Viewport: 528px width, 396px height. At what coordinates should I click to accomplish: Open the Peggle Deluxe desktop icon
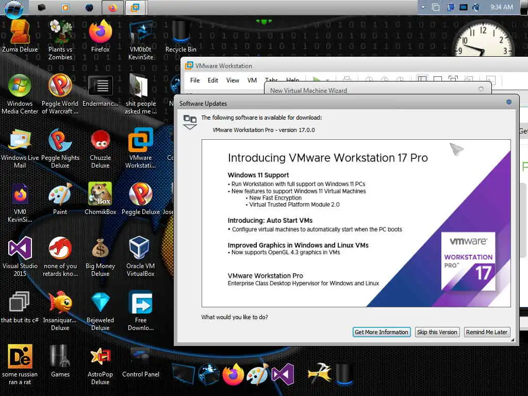point(141,199)
